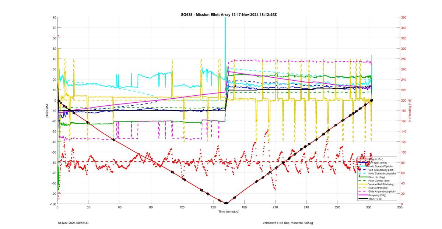Click the 'volmax=51145.8cc, mass=51.965kg' footer text
This screenshot has height=229, width=442.
[288, 223]
